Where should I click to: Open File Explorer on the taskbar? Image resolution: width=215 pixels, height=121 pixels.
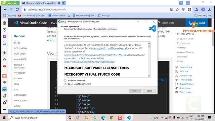(x=86, y=118)
